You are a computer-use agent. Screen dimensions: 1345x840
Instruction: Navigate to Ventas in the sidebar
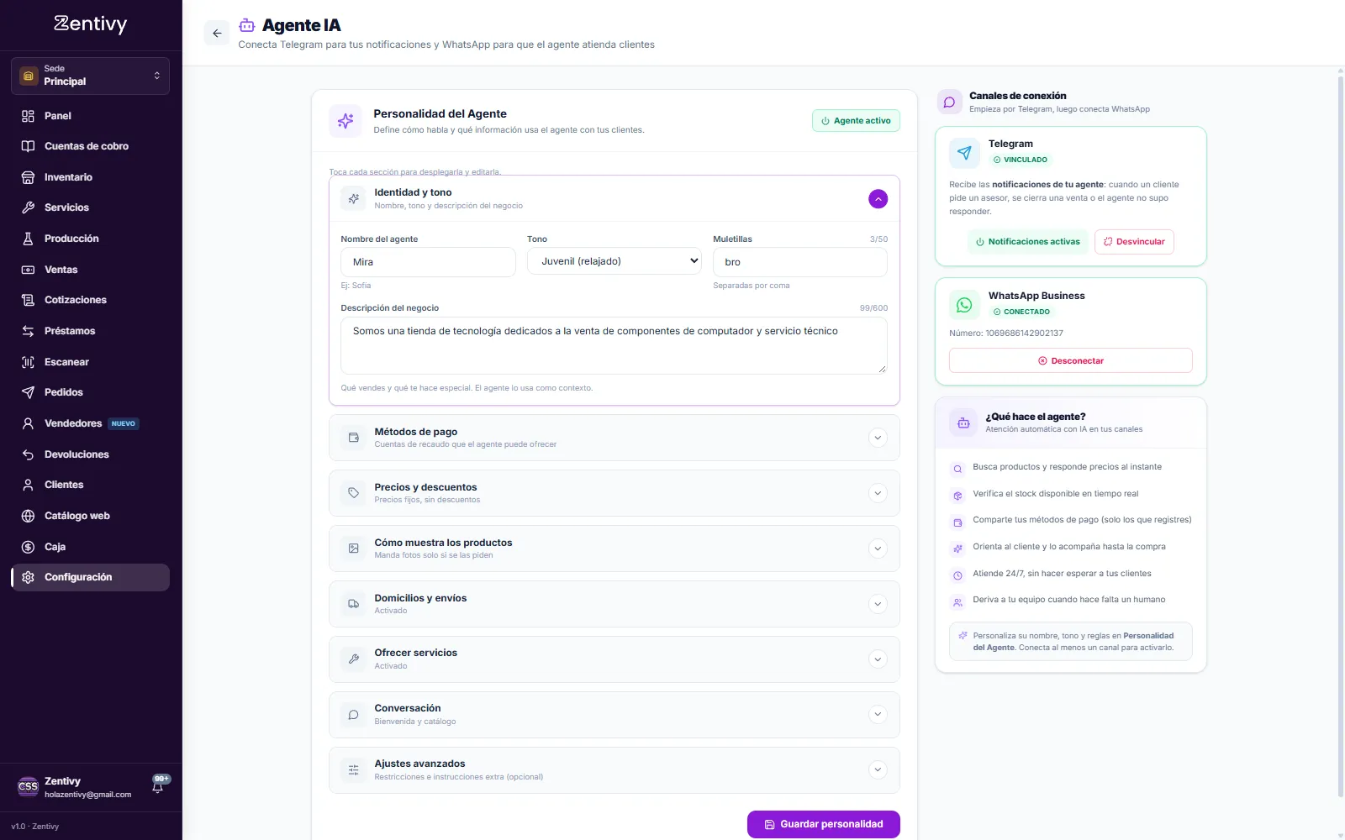90,270
